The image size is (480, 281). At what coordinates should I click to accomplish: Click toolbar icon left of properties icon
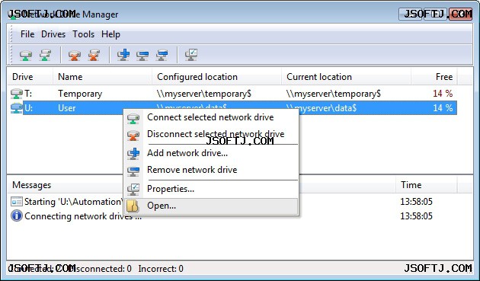tap(162, 56)
